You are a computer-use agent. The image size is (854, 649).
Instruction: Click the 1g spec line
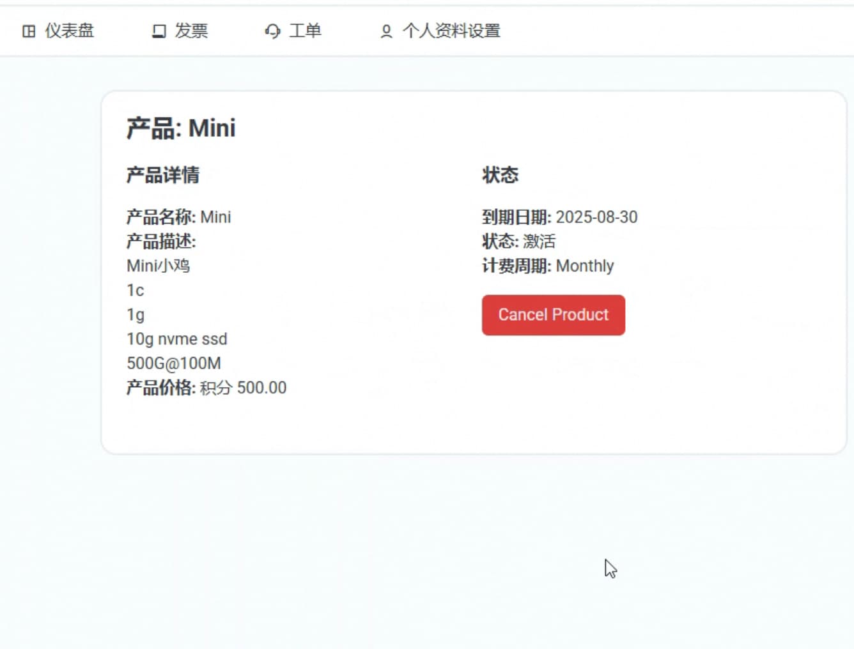point(136,315)
